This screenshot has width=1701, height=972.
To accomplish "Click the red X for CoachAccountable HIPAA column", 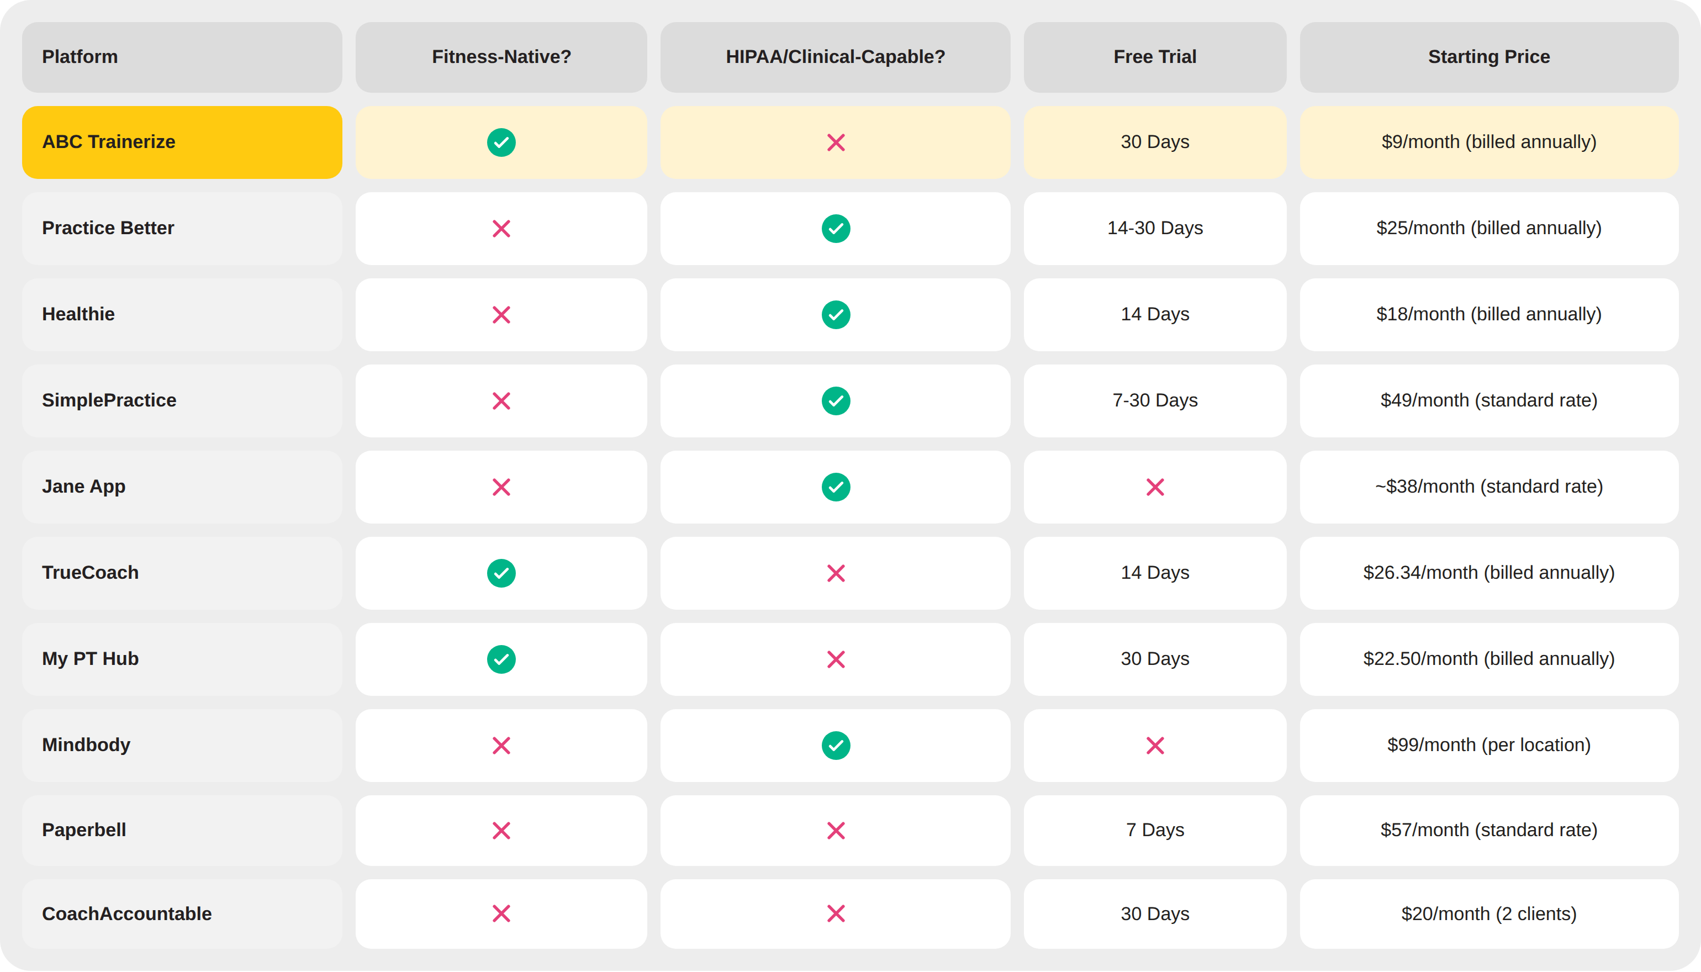I will point(836,913).
